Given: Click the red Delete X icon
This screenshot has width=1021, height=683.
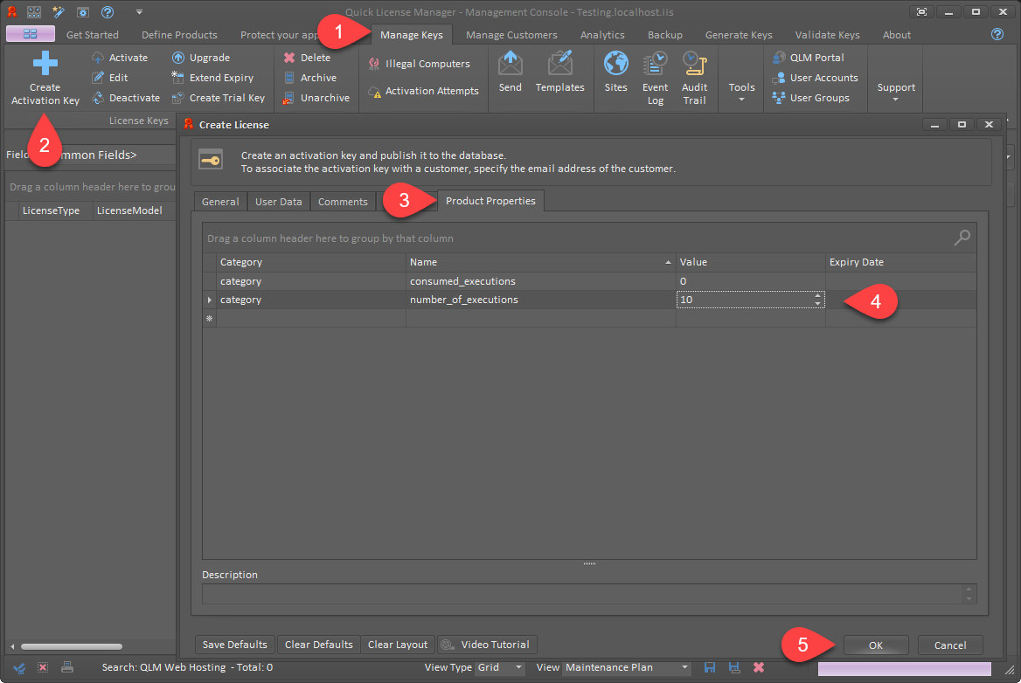Looking at the screenshot, I should coord(289,58).
